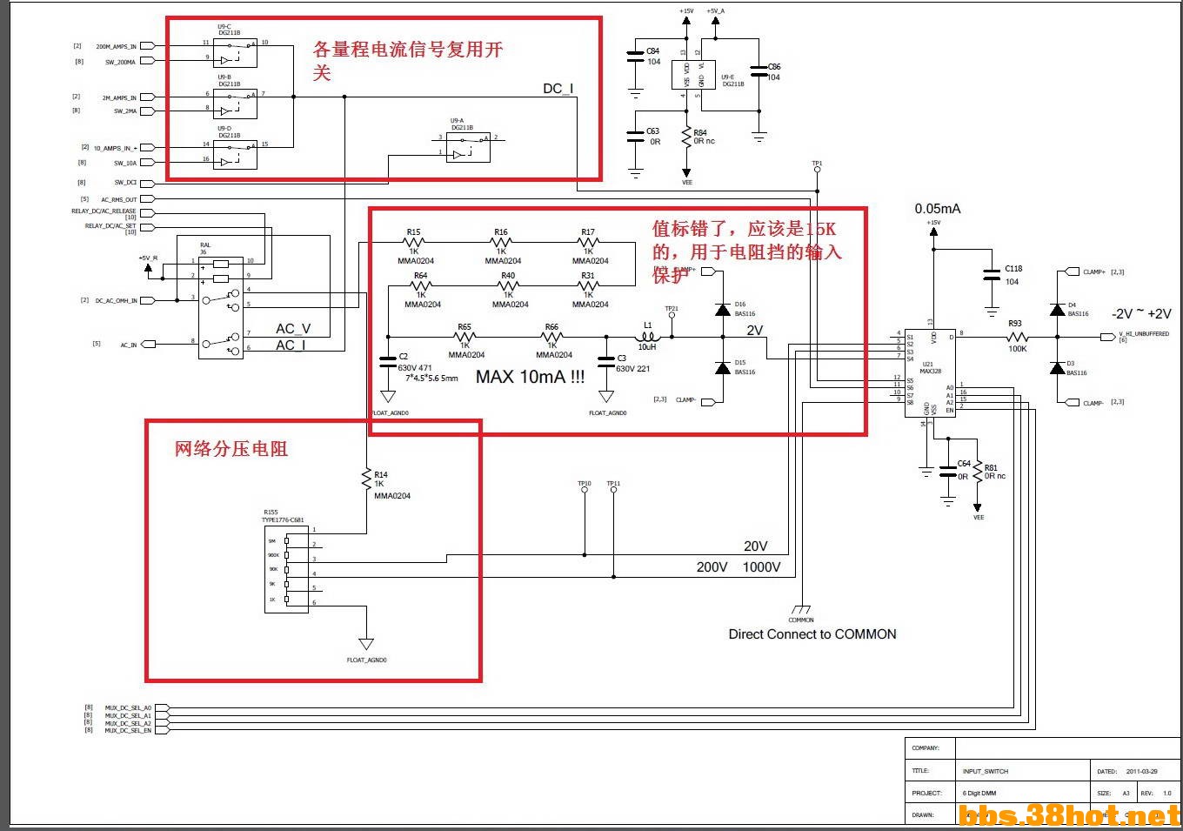The width and height of the screenshot is (1183, 831).
Task: Click the C3 capacitor symbol
Action: click(606, 361)
